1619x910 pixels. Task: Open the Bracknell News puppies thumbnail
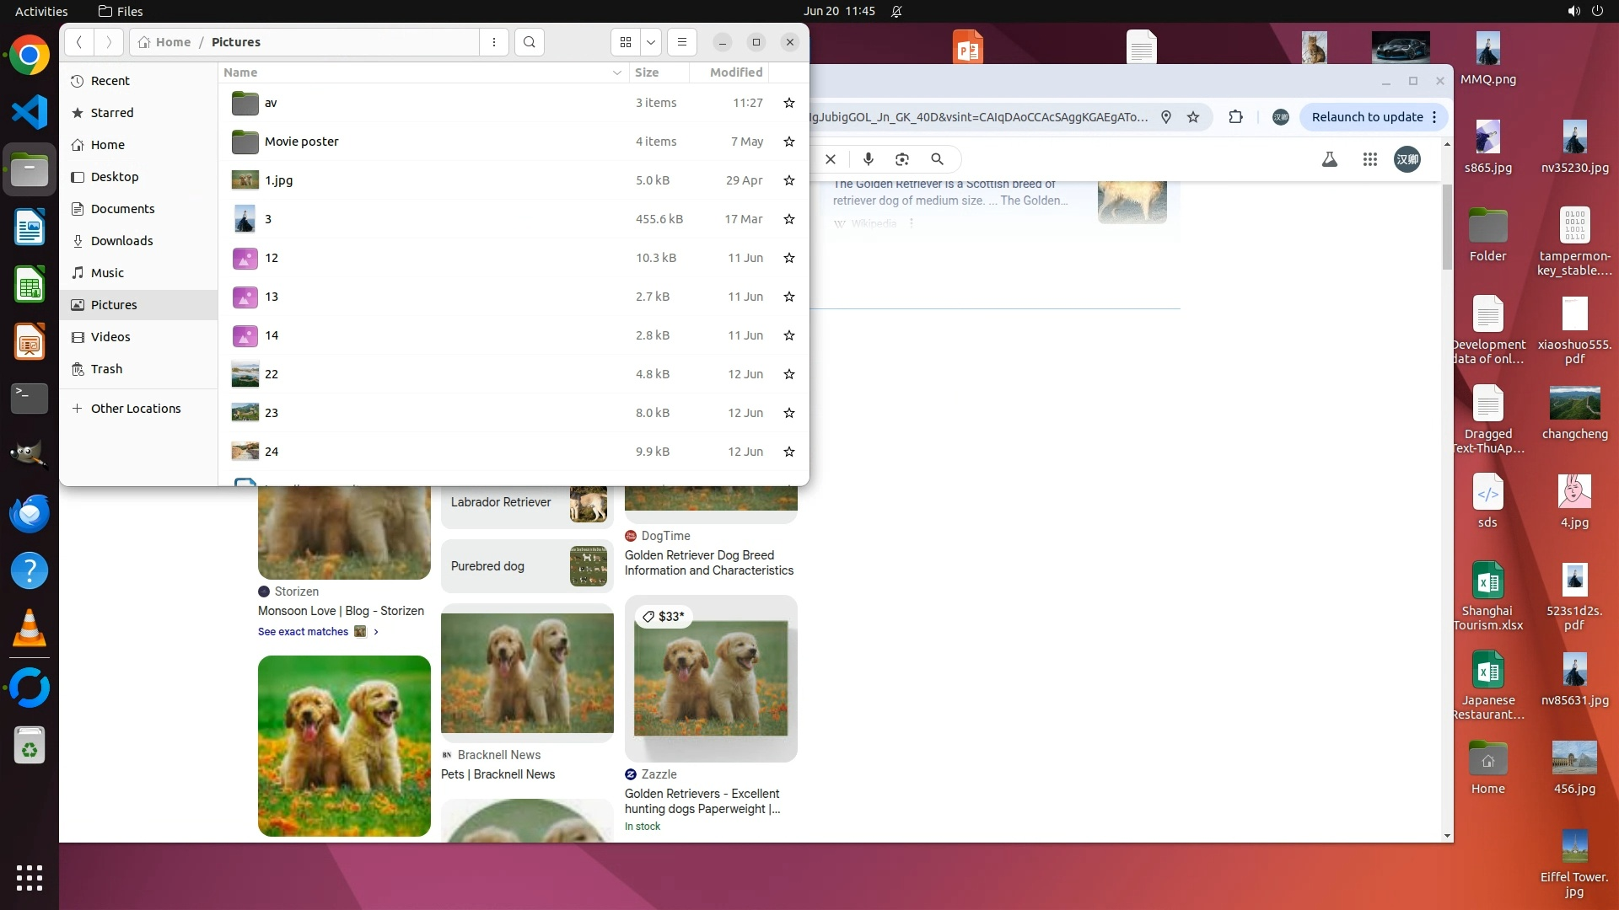coord(527,672)
